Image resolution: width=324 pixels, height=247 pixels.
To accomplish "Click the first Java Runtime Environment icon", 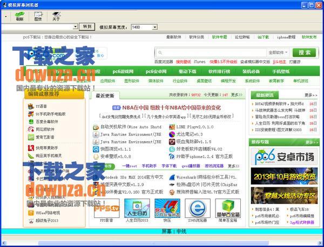I will 96,134.
